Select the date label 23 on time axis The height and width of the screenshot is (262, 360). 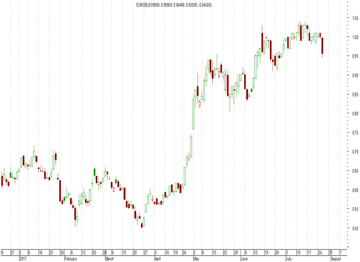click(51, 253)
